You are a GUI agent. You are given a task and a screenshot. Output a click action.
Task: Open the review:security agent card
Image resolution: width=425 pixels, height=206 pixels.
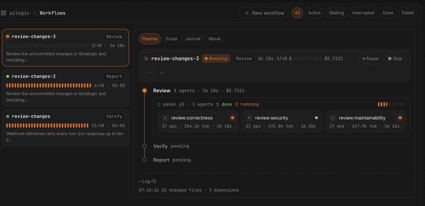point(282,122)
